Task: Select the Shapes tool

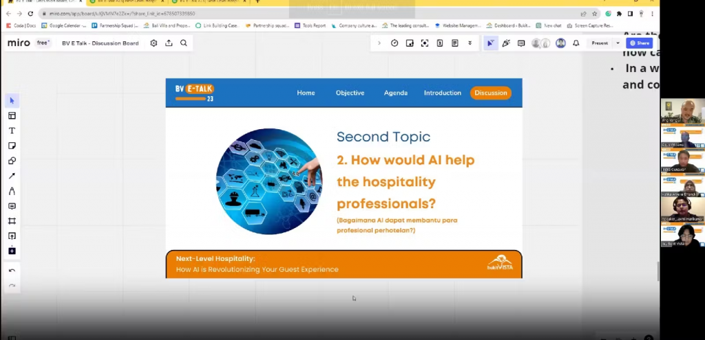Action: 12,161
